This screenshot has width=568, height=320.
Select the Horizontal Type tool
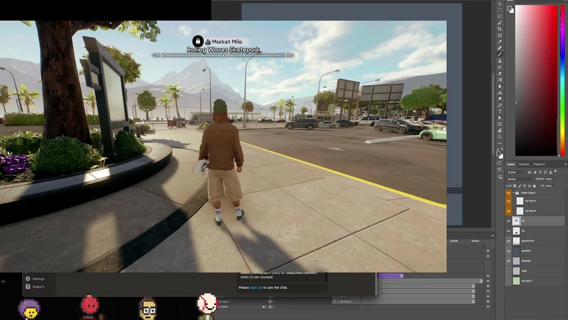point(500,111)
